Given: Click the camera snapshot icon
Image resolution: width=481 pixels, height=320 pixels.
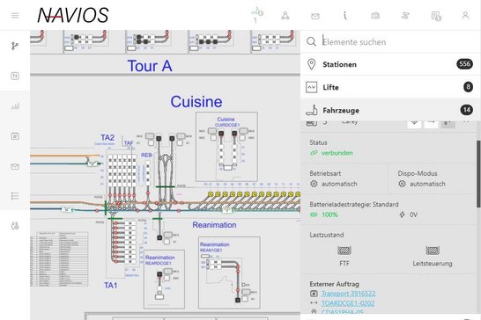Looking at the screenshot, I should [x=375, y=15].
